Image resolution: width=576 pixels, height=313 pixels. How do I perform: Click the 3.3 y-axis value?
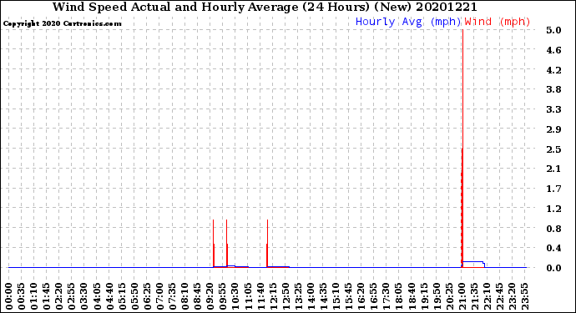tap(553, 109)
